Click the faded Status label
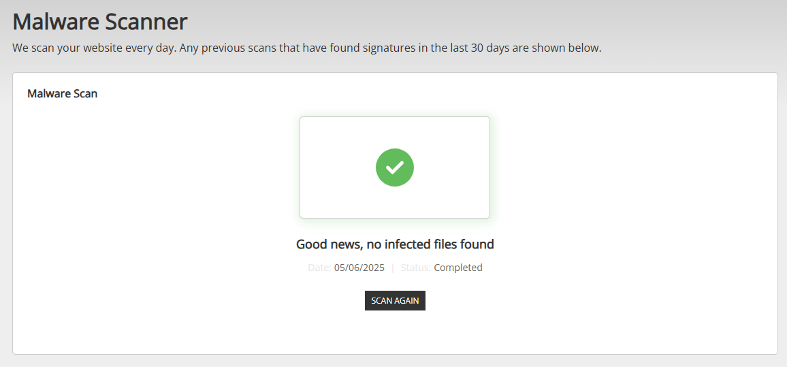The height and width of the screenshot is (367, 787). pos(415,268)
